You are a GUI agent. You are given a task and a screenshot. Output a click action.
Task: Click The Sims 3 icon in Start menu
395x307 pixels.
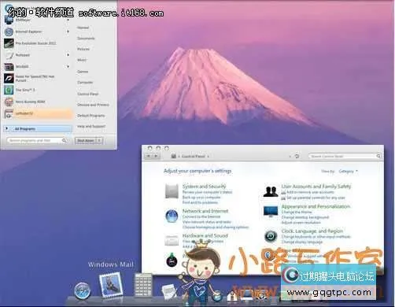coord(9,90)
